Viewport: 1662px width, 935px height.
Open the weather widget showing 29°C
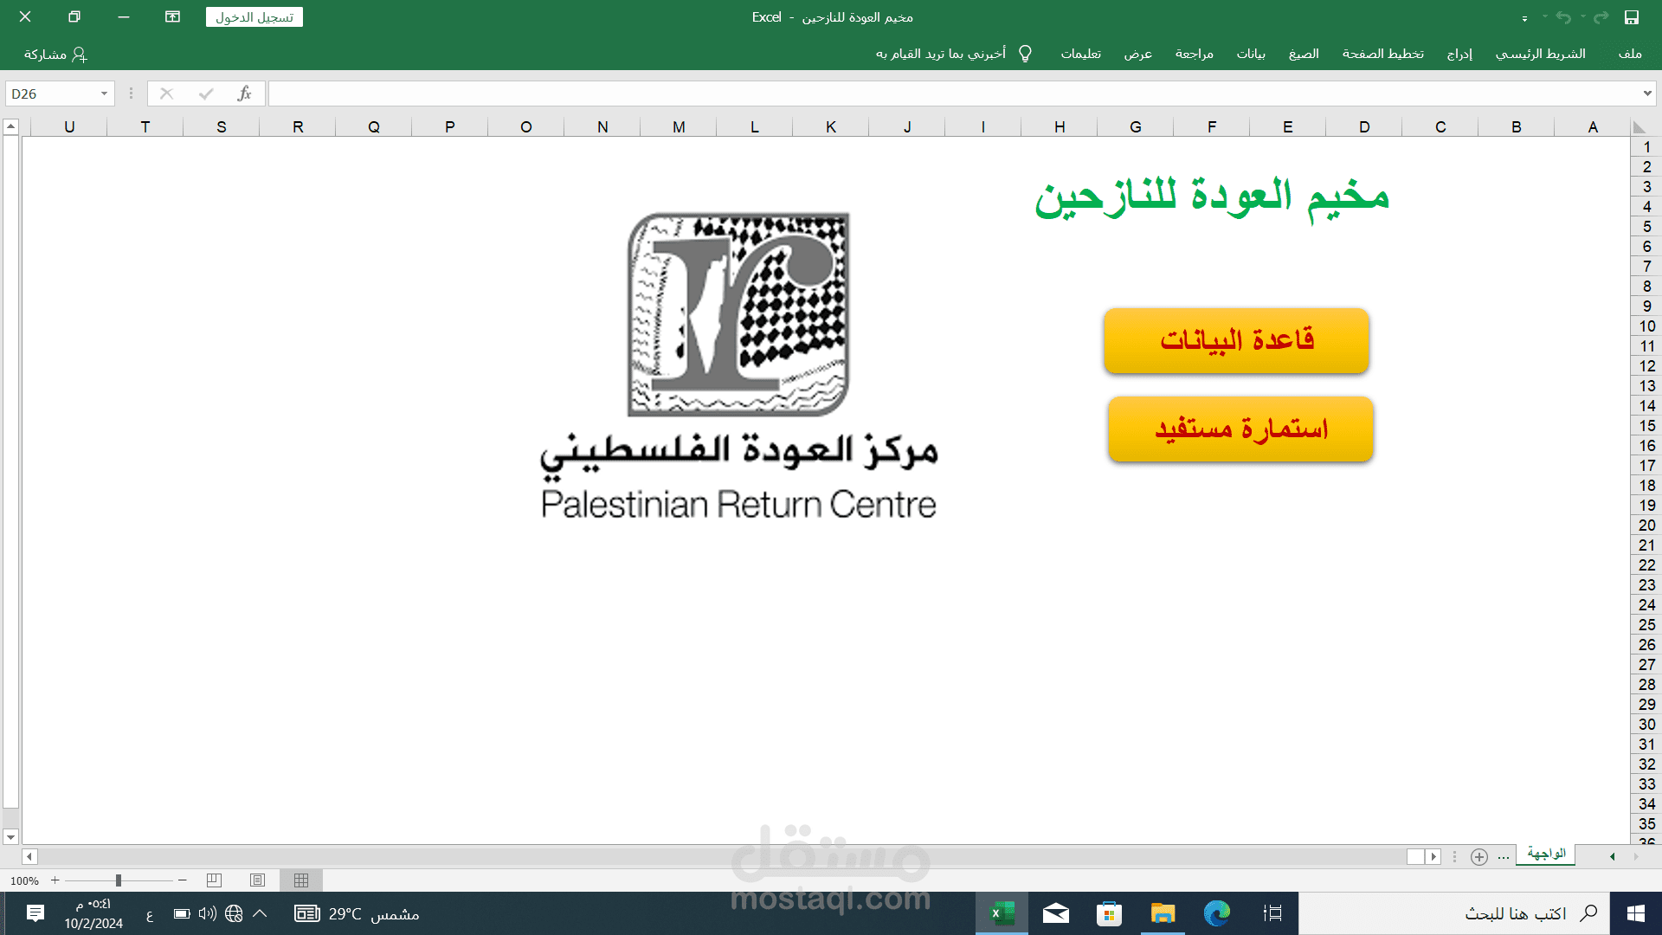click(357, 913)
